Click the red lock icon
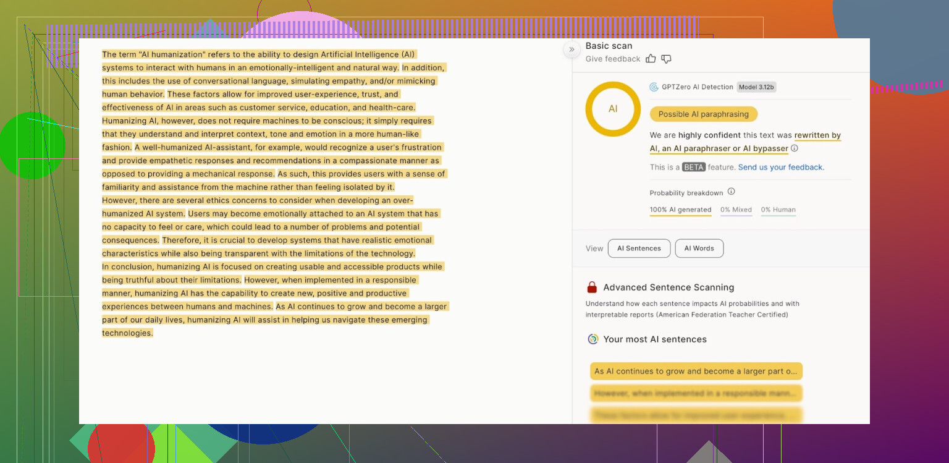This screenshot has height=463, width=949. click(592, 287)
